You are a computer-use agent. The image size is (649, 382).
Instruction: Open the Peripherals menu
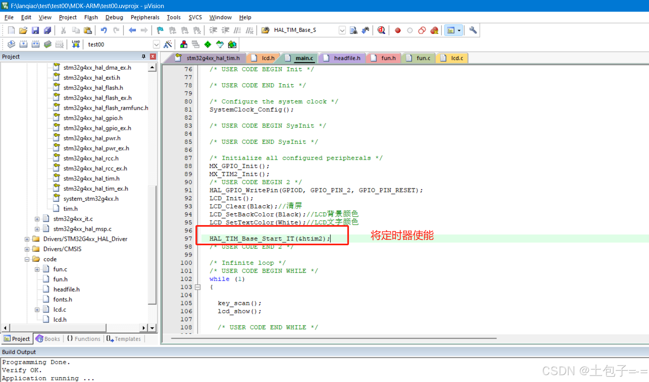(145, 17)
